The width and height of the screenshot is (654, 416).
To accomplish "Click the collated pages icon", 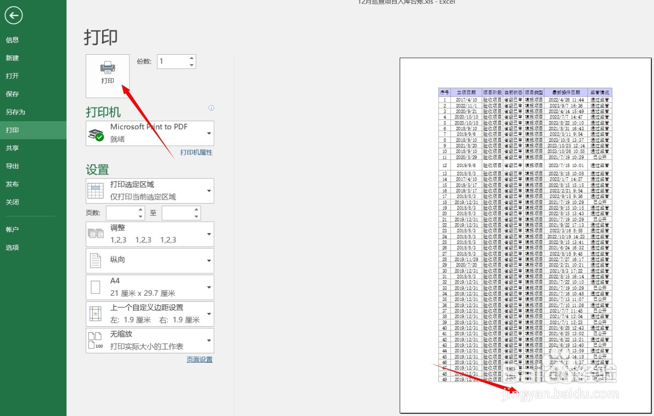I will pyautogui.click(x=96, y=234).
